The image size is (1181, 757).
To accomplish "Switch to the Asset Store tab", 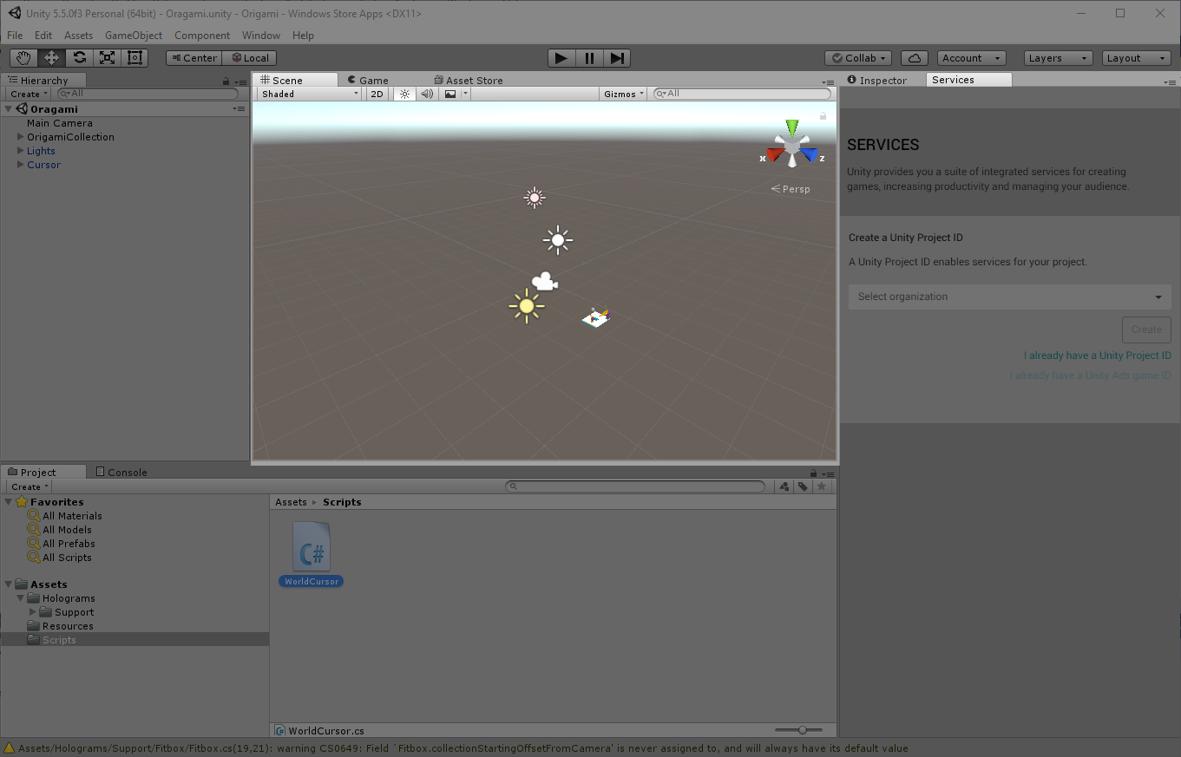I will pos(469,80).
